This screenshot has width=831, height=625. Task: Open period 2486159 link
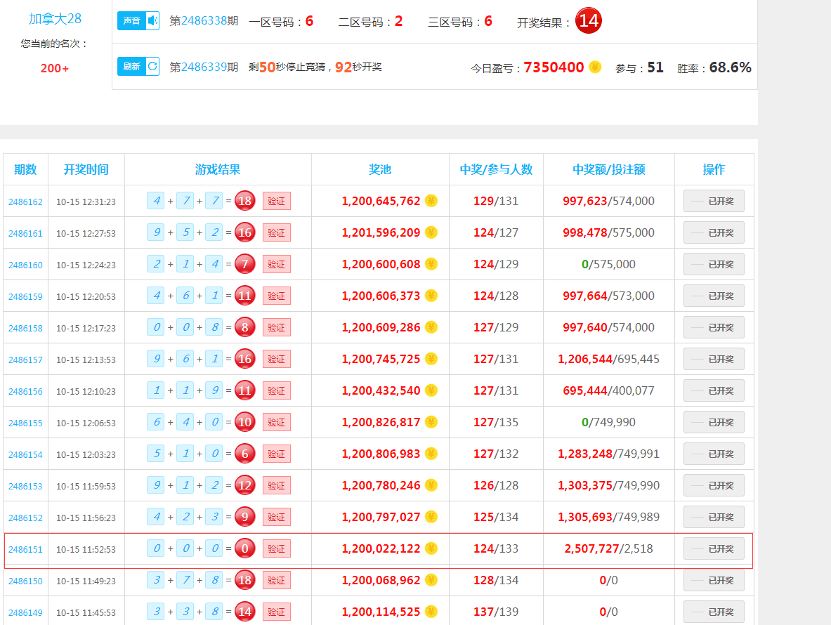(25, 296)
